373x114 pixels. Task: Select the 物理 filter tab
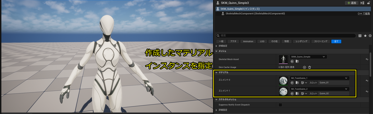pyautogui.click(x=287, y=41)
